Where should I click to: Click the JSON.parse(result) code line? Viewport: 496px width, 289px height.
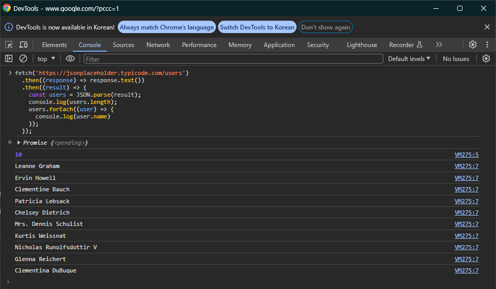[x=85, y=95]
